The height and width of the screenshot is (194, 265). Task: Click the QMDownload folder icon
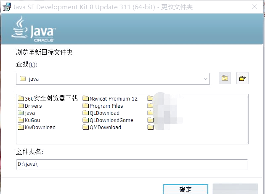click(x=86, y=127)
